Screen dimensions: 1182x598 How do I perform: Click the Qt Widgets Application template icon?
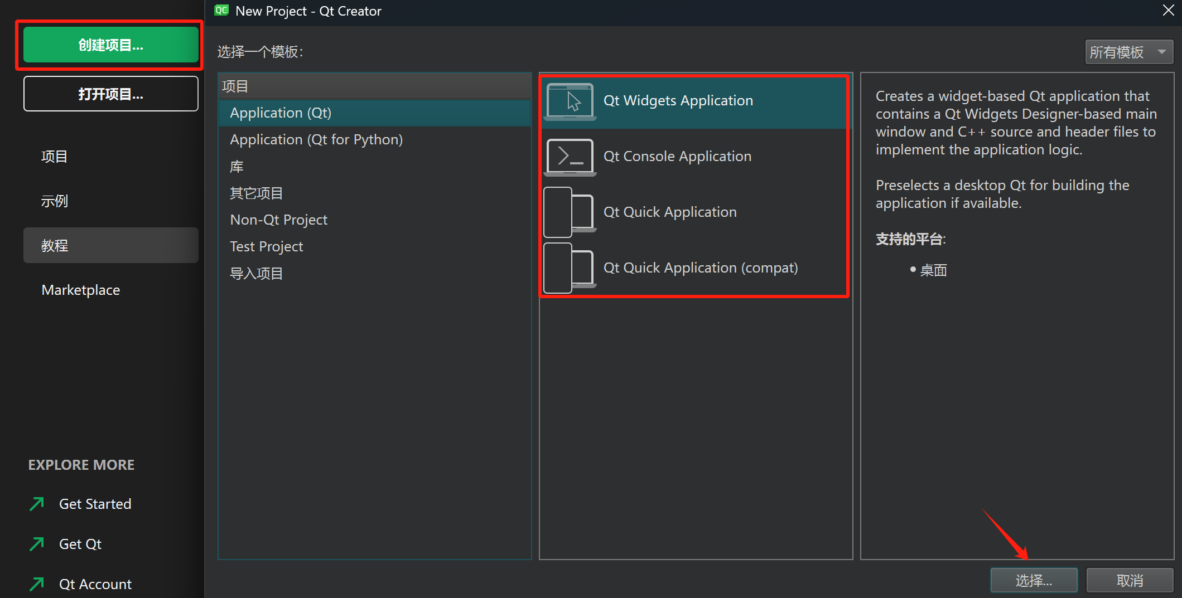click(x=570, y=101)
